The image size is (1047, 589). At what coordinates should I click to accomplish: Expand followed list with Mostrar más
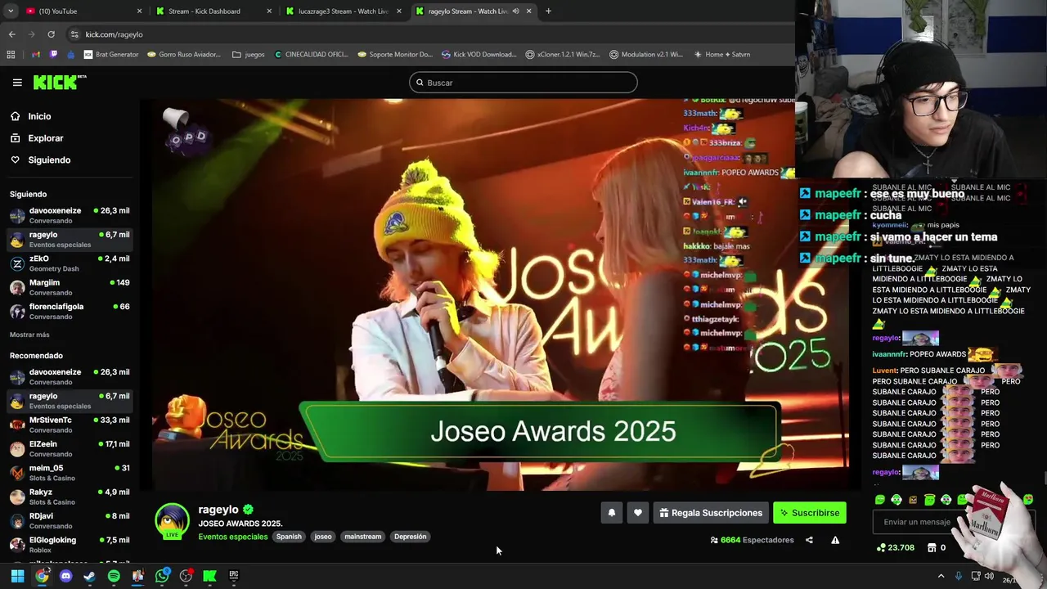pyautogui.click(x=29, y=335)
